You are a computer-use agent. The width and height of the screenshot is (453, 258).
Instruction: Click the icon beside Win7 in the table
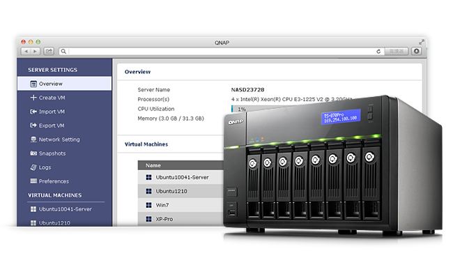[148, 205]
